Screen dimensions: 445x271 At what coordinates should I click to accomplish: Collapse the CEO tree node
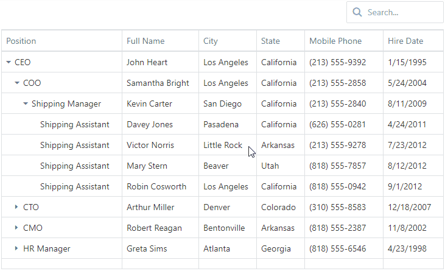[x=9, y=62]
